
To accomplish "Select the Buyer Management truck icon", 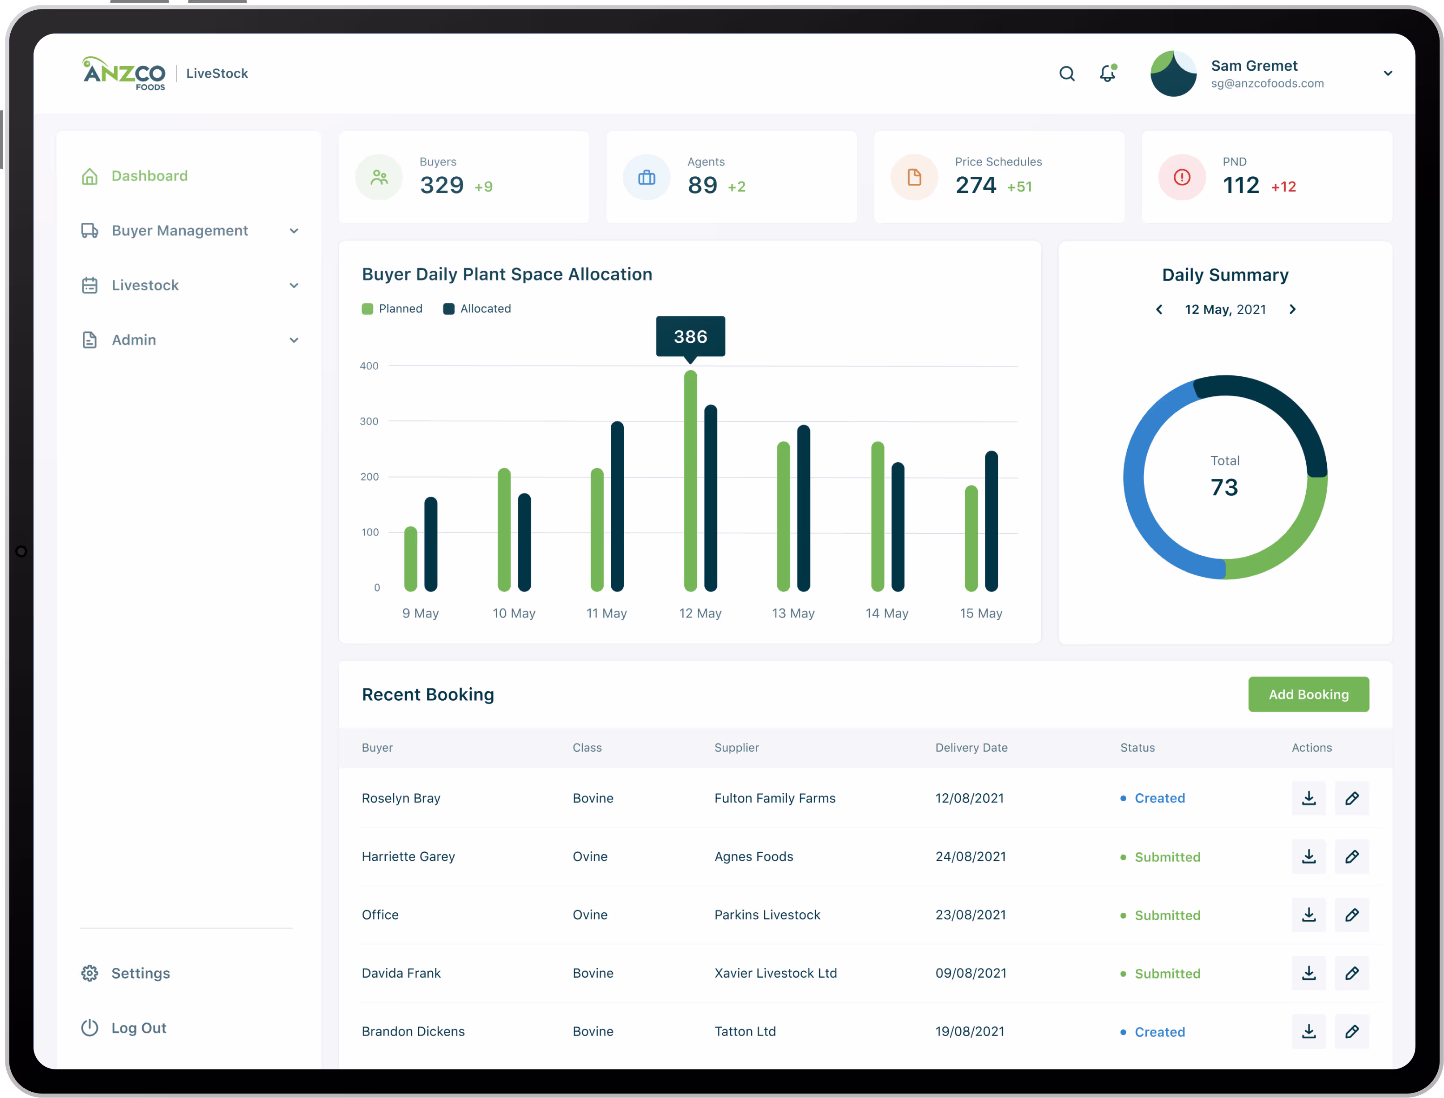I will tap(89, 231).
